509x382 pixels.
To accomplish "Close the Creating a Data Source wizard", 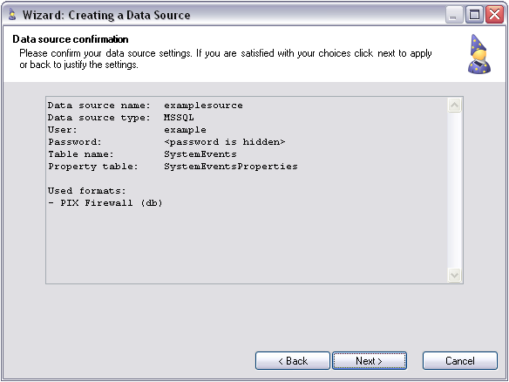I will click(x=494, y=15).
